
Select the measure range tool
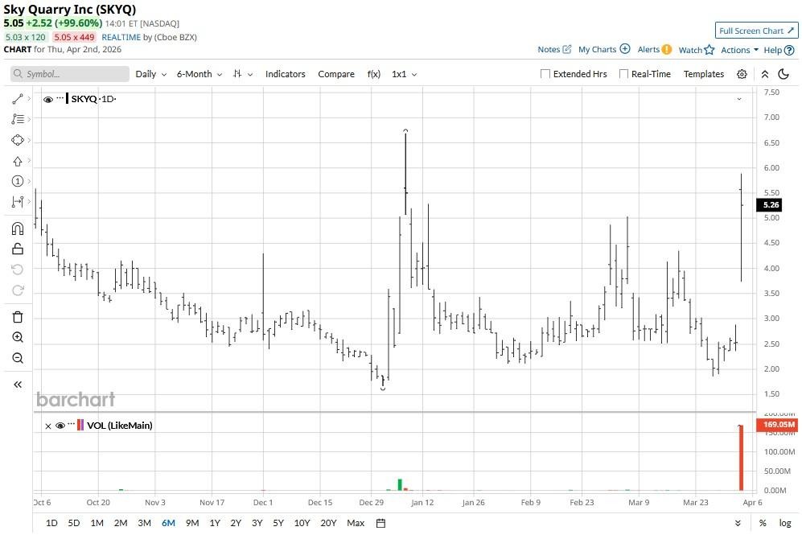coord(18,202)
